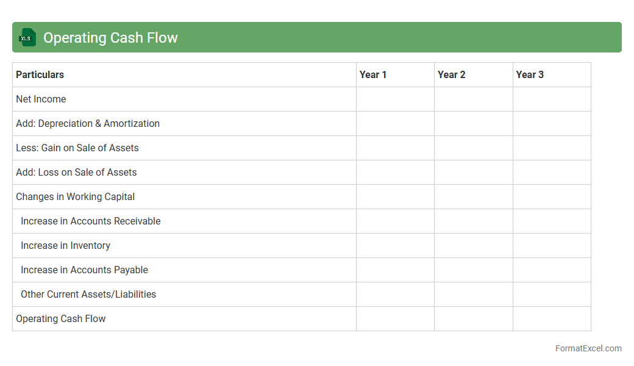Open the FormatExcel.com link
This screenshot has height=366, width=634.
(x=588, y=348)
